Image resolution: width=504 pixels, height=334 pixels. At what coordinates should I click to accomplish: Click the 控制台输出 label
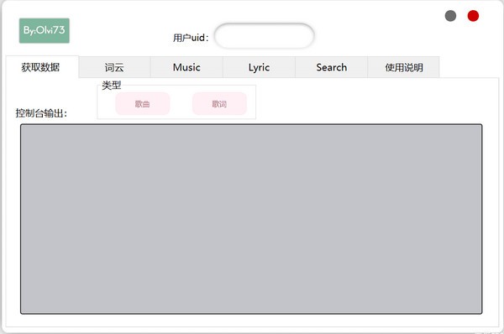coord(41,113)
